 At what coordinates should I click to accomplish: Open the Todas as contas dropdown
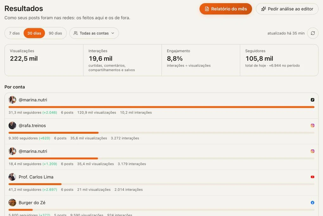(x=94, y=33)
